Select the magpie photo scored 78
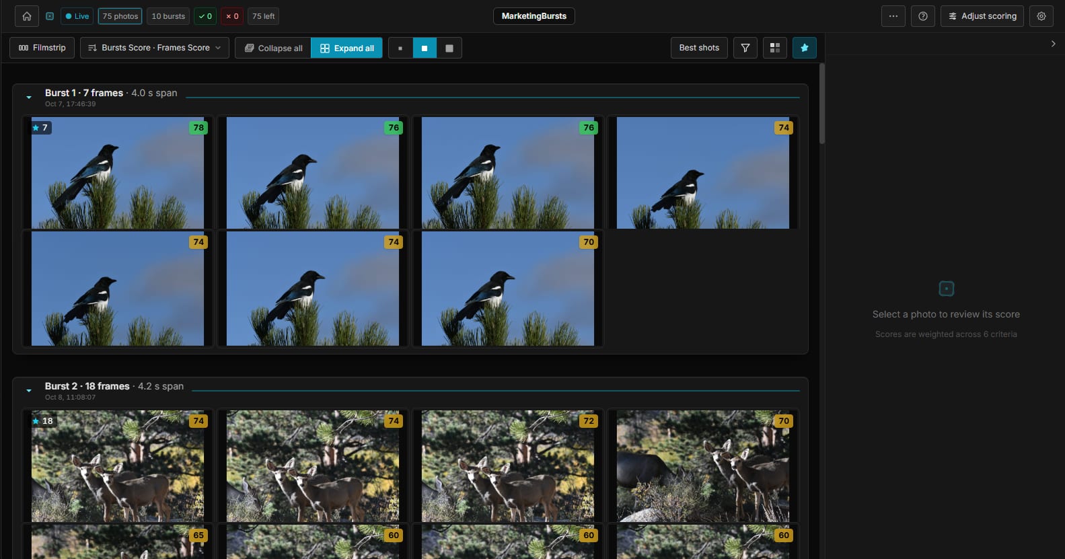This screenshot has width=1065, height=559. click(x=118, y=173)
